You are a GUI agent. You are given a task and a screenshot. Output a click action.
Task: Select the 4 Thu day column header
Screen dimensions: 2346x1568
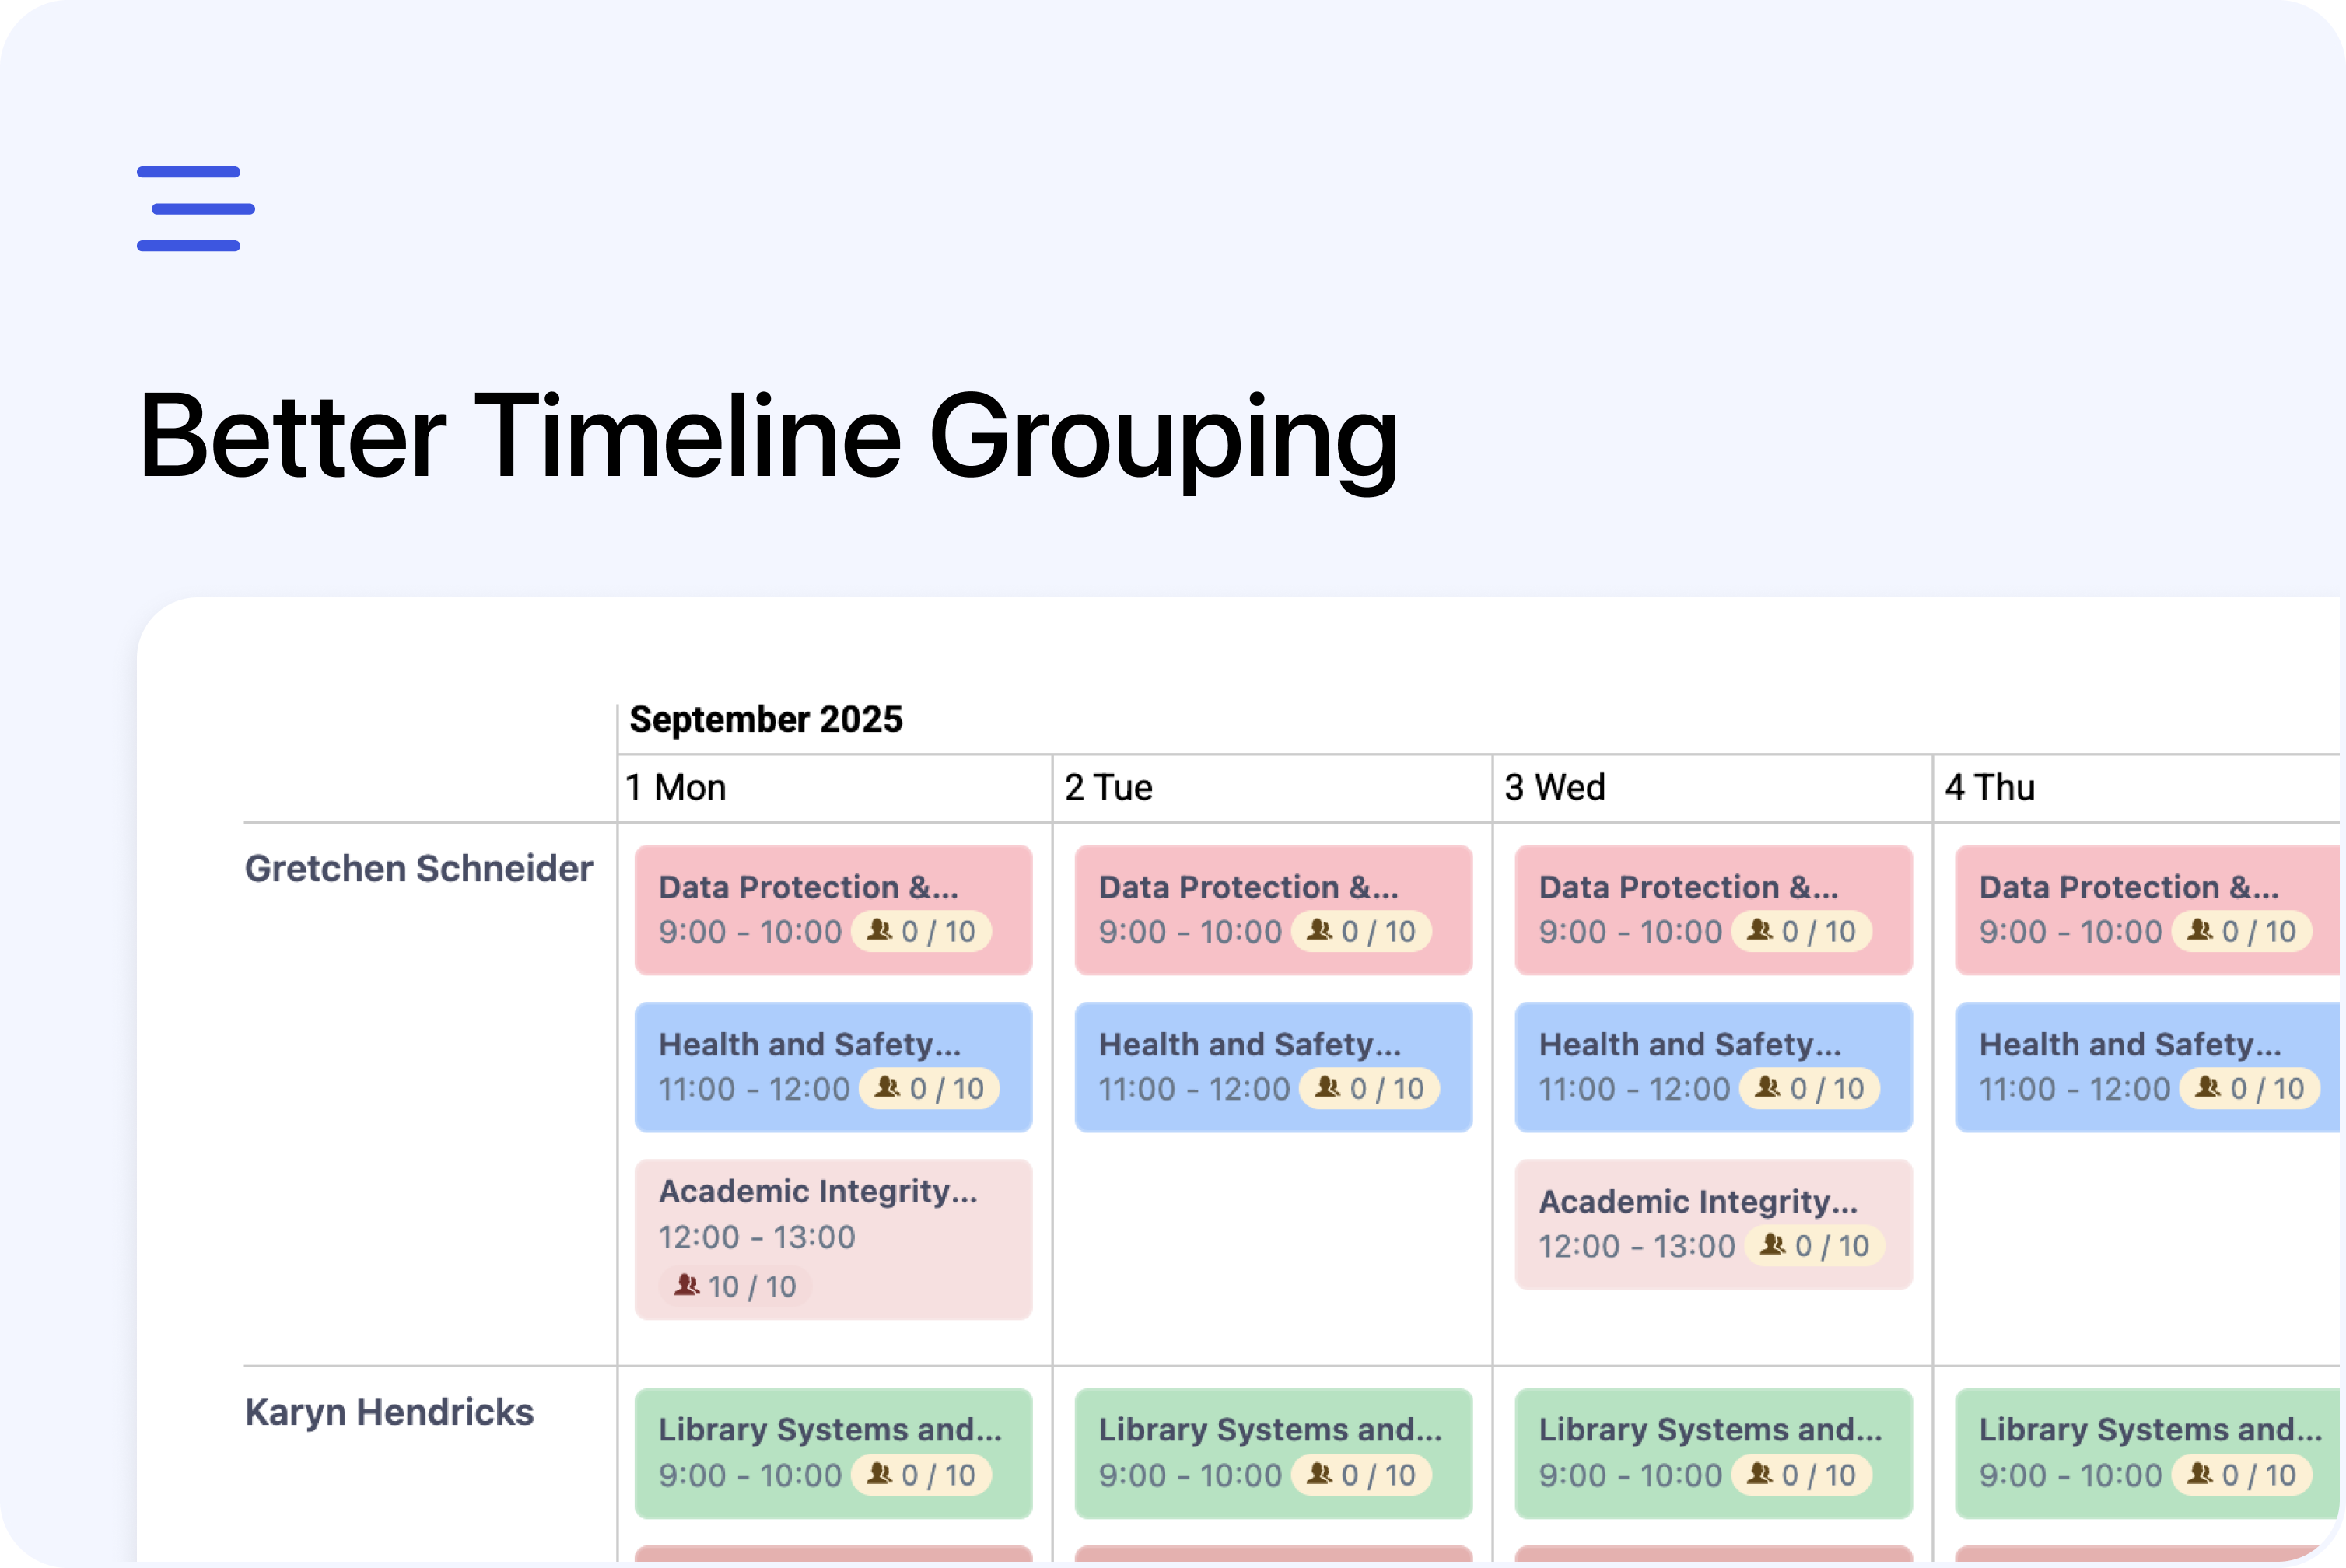pyautogui.click(x=1990, y=788)
